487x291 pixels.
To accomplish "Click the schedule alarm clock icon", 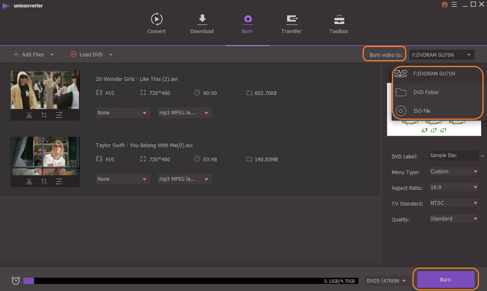I will click(x=15, y=281).
